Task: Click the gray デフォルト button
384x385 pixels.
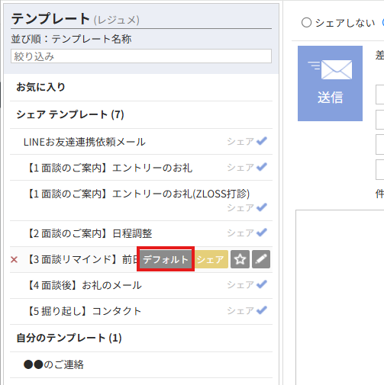Action: coord(166,259)
